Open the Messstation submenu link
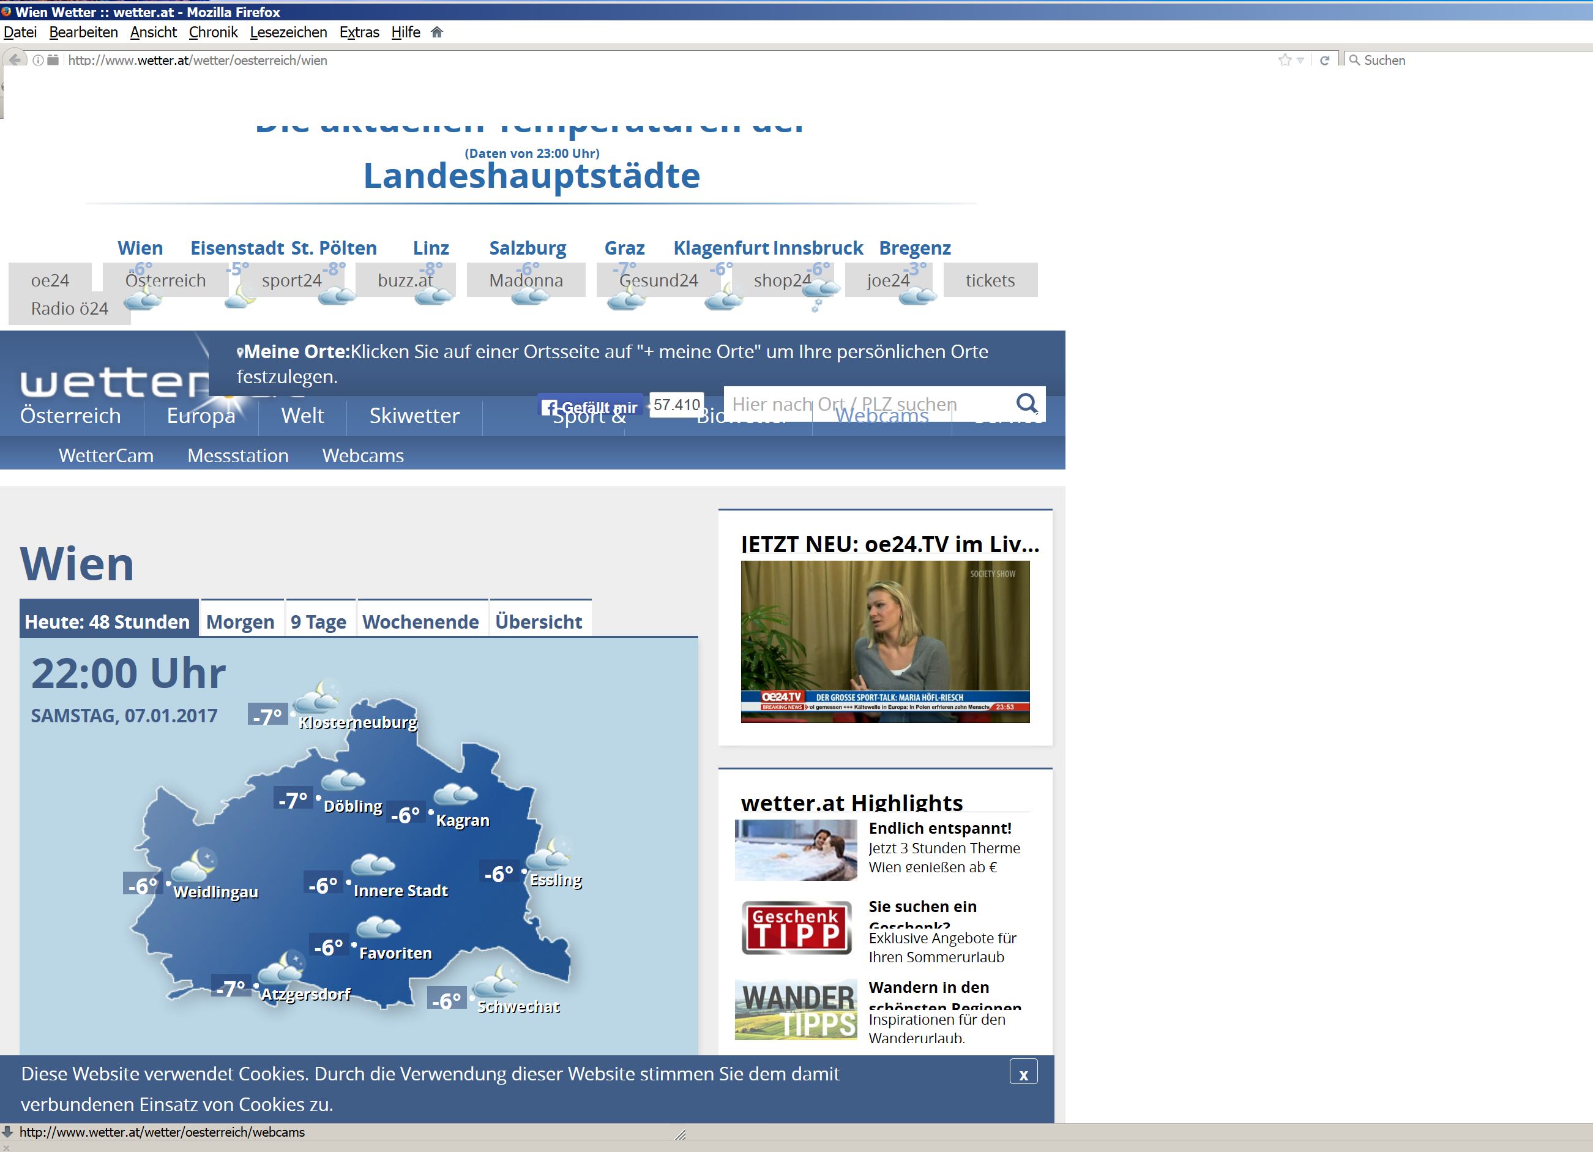The image size is (1593, 1152). [237, 455]
